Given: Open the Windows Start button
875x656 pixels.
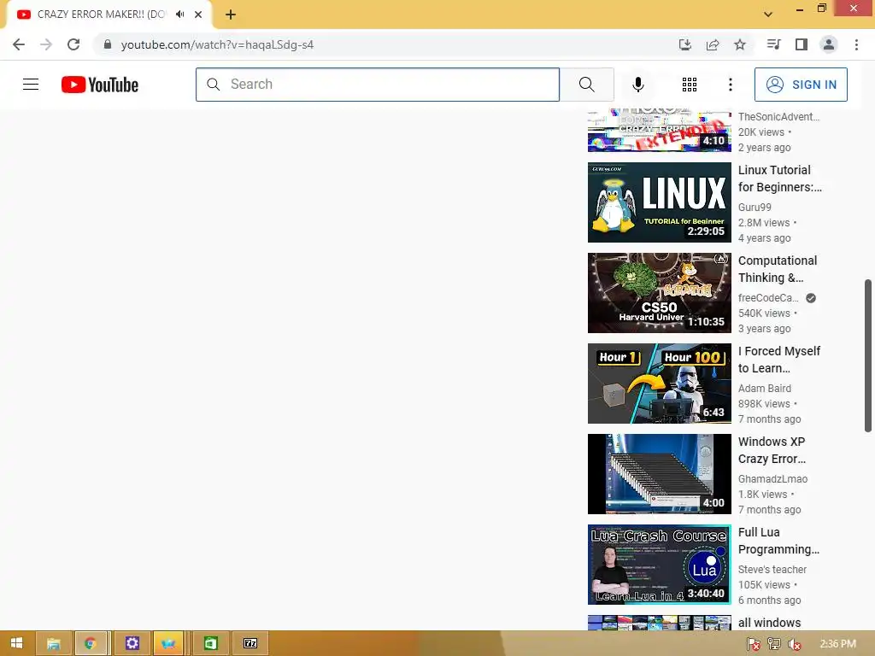Looking at the screenshot, I should 17,643.
